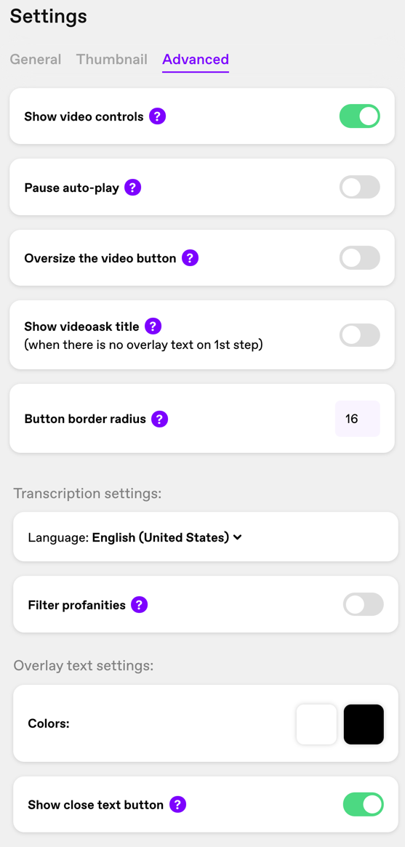Disable the Show video controls toggle

click(x=360, y=116)
